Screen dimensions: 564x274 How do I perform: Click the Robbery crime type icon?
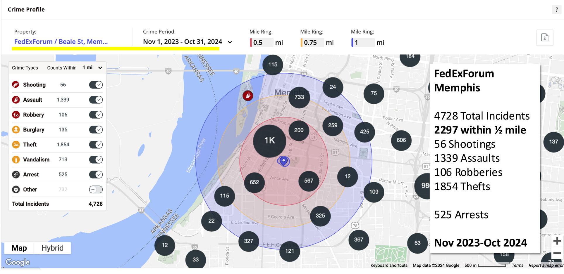[16, 115]
